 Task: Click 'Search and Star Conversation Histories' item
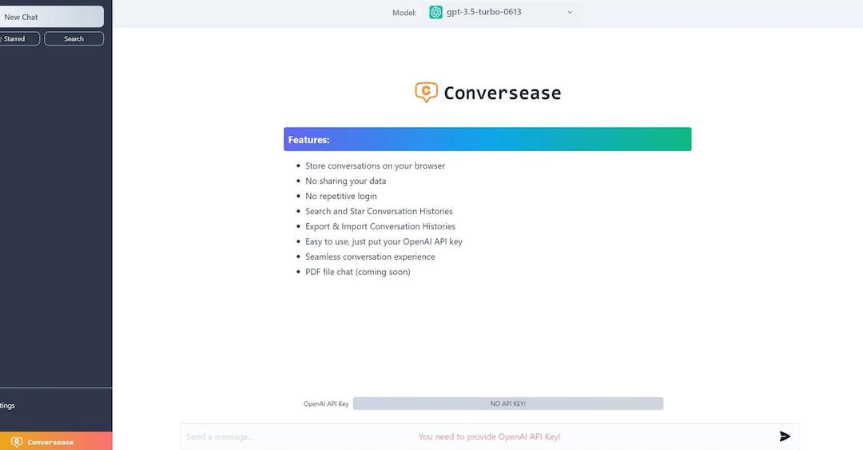(x=380, y=211)
